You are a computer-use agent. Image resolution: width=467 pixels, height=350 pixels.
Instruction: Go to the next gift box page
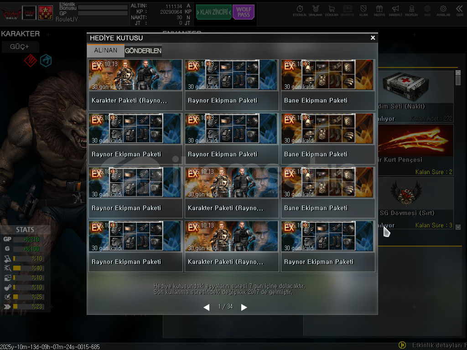(x=244, y=307)
